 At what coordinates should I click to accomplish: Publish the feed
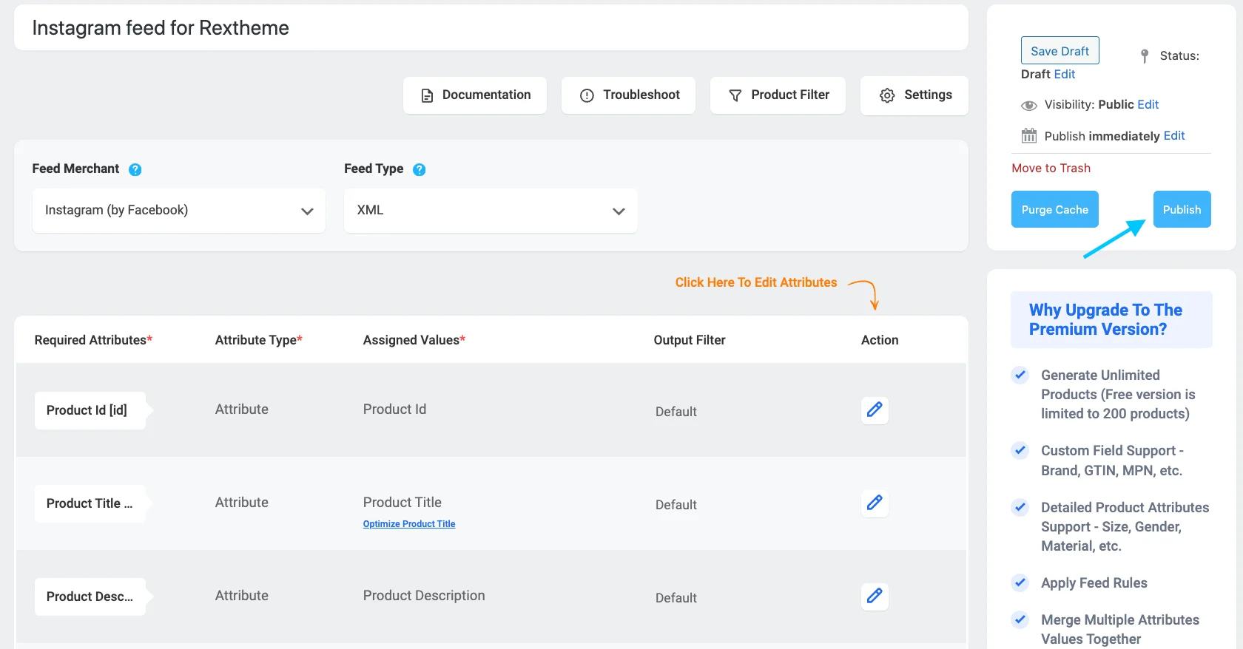point(1182,209)
